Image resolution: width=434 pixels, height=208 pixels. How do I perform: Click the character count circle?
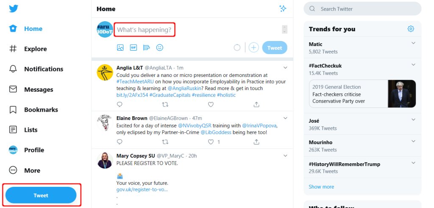click(237, 47)
